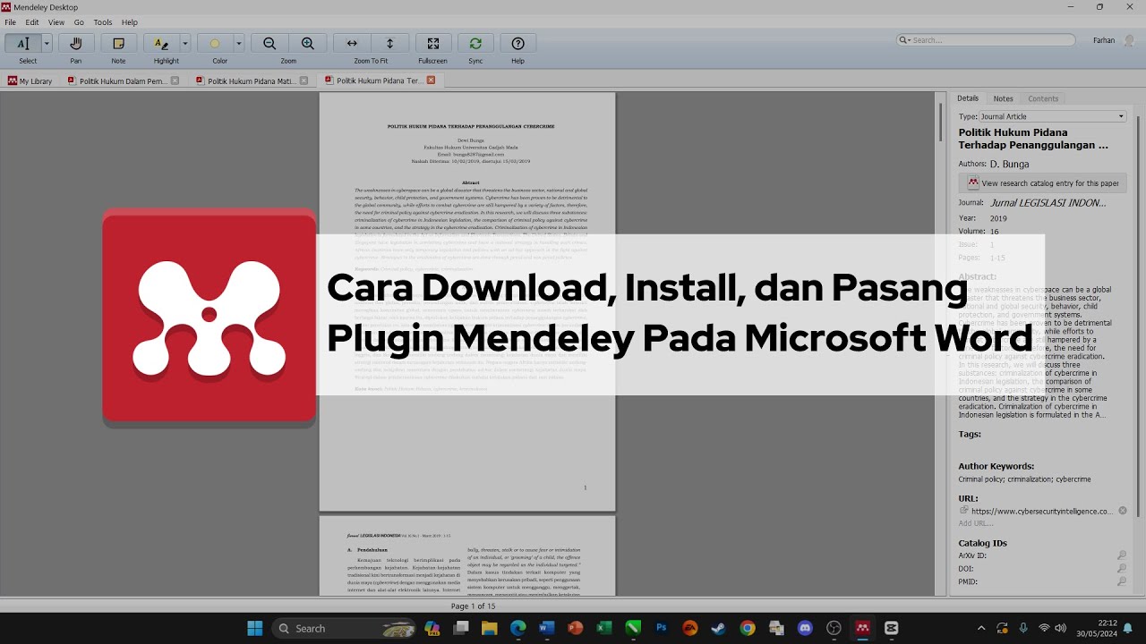Open the Contents panel tab
Screen dimensions: 1146x644
click(x=1043, y=98)
